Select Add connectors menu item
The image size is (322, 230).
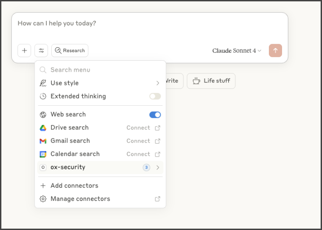[x=74, y=186]
